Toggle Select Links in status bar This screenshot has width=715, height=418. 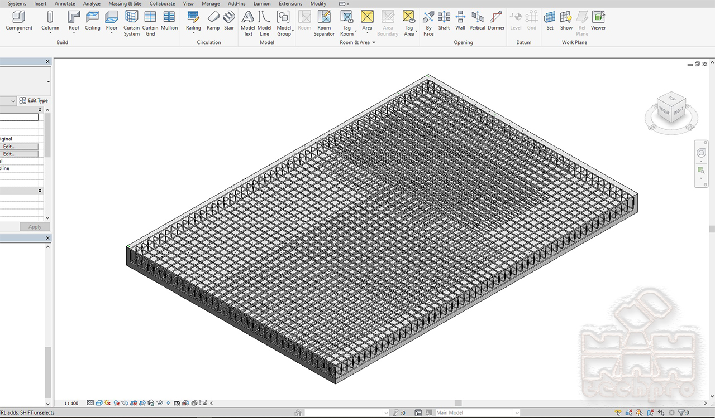618,413
